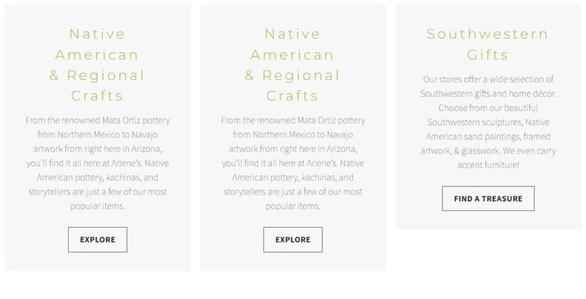Screen dimensions: 586x299
Task: Click 'Mata Ortiz pottery' text in middle card
Action: coord(331,120)
